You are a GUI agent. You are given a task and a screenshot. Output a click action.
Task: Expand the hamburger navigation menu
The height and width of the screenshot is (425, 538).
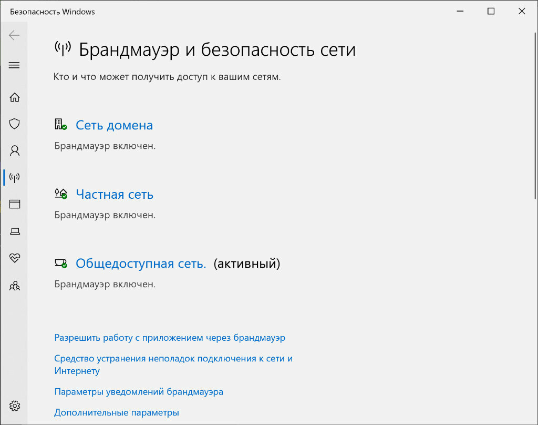(14, 65)
